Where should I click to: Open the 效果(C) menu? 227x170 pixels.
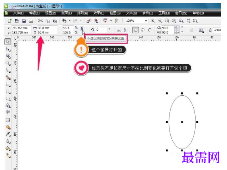(99, 13)
